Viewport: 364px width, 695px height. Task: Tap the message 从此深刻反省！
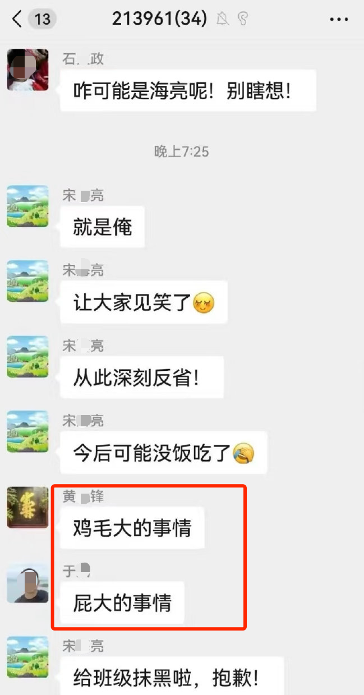coord(142,378)
